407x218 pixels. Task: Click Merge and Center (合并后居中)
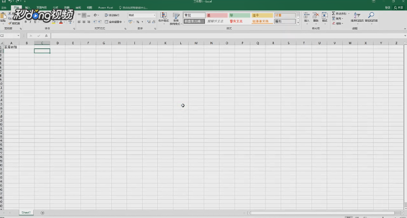click(x=114, y=22)
